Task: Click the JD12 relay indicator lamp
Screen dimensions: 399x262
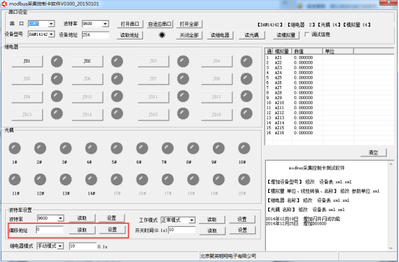Action: click(x=247, y=96)
